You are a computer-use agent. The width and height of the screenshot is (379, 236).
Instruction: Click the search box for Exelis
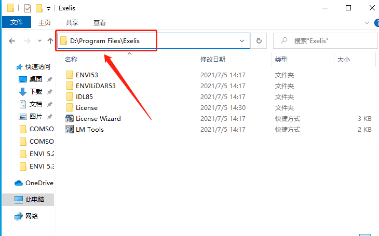[x=326, y=40]
